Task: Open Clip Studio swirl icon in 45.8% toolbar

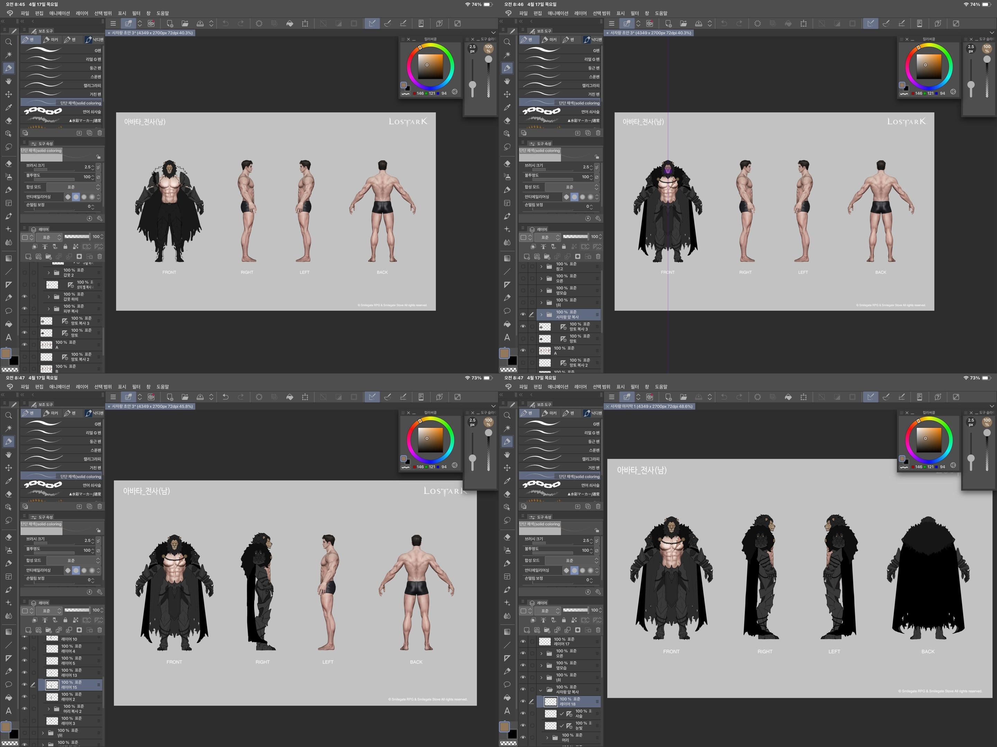Action: tap(151, 397)
